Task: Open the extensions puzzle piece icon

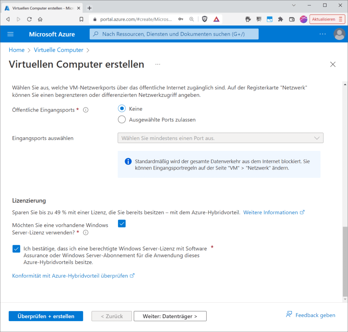Action: (x=280, y=19)
